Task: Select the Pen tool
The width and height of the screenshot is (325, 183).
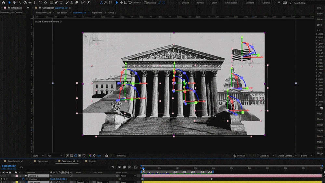Action: [x=56, y=3]
